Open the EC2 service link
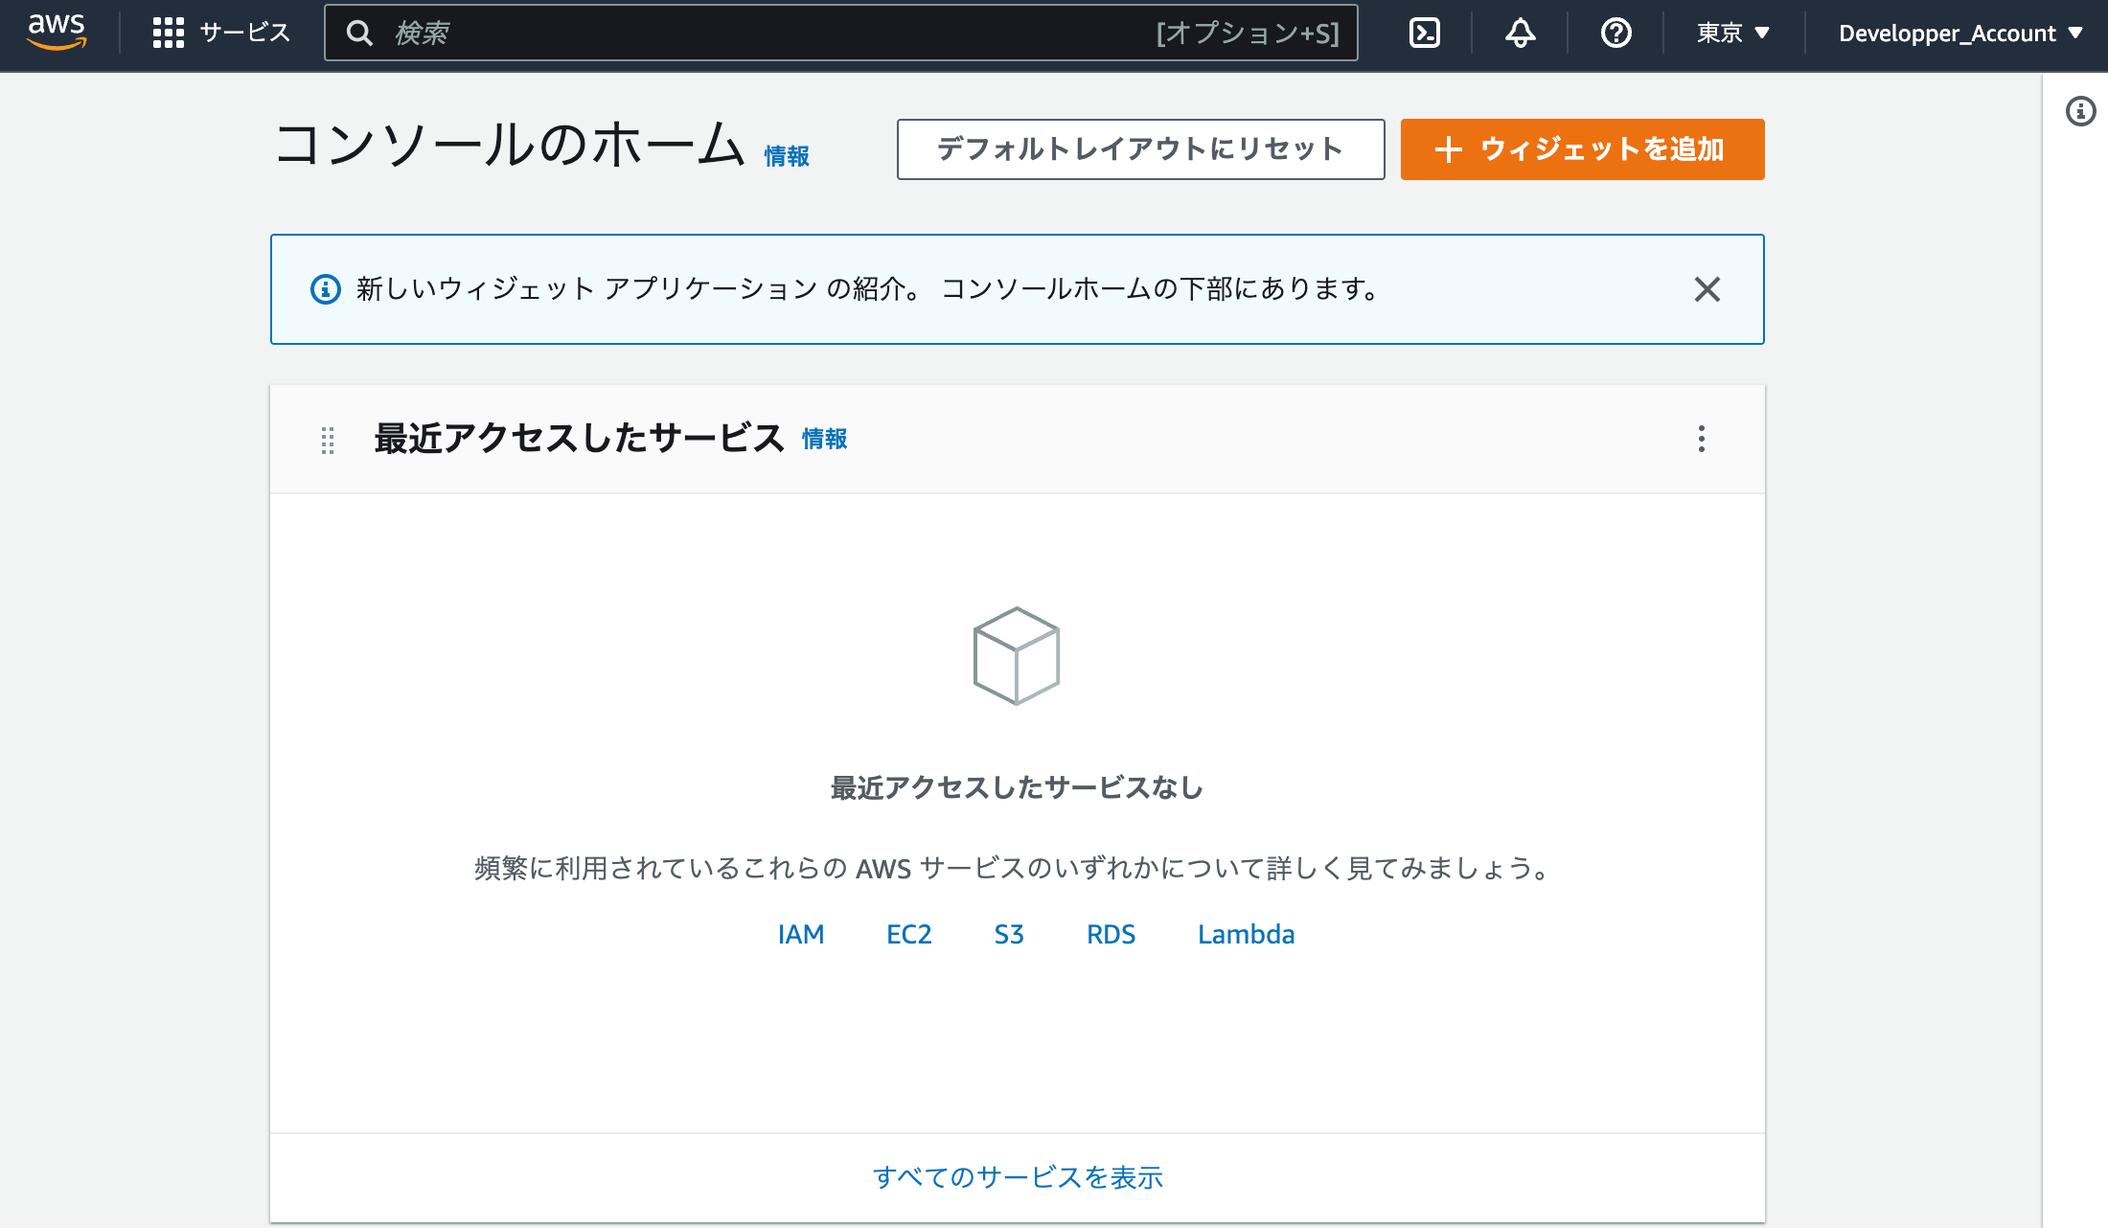The height and width of the screenshot is (1228, 2108). pos(909,934)
